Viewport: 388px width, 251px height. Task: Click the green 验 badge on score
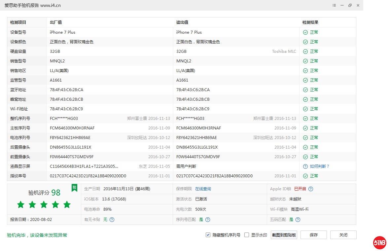[74, 188]
